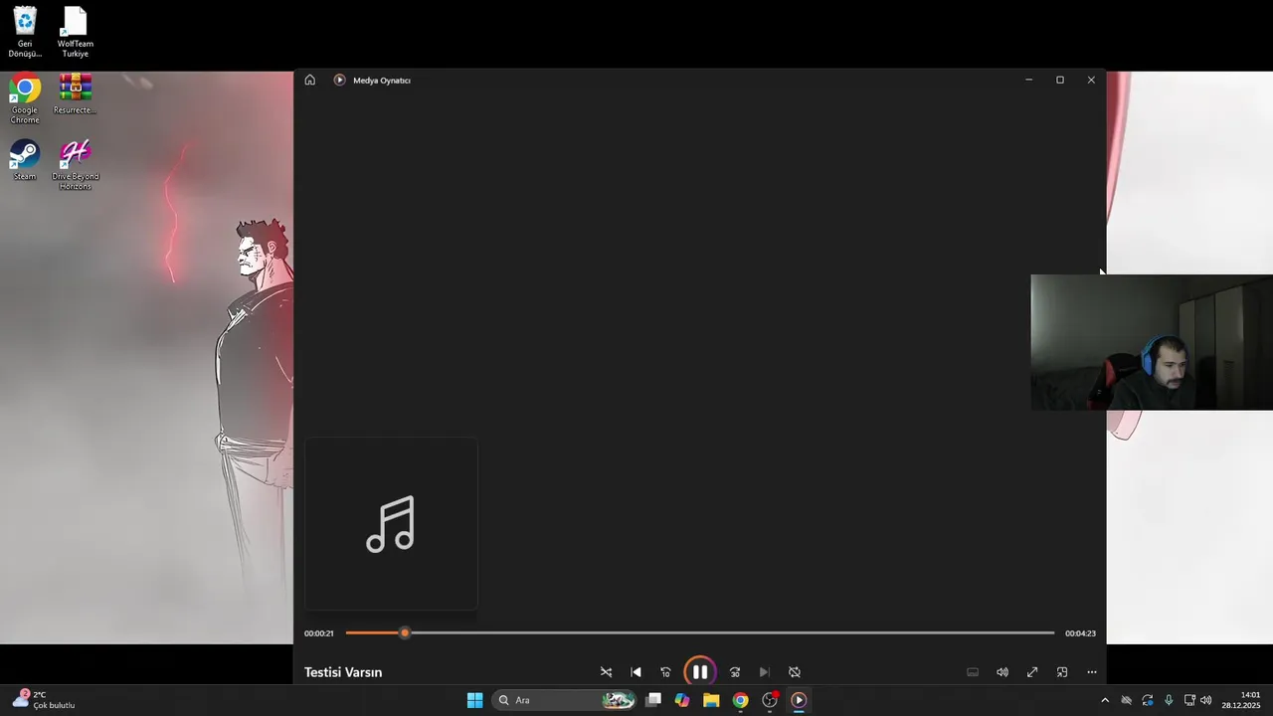Screen dimensions: 1273x716
Task: Maximize the Media Player window
Action: click(x=1060, y=80)
